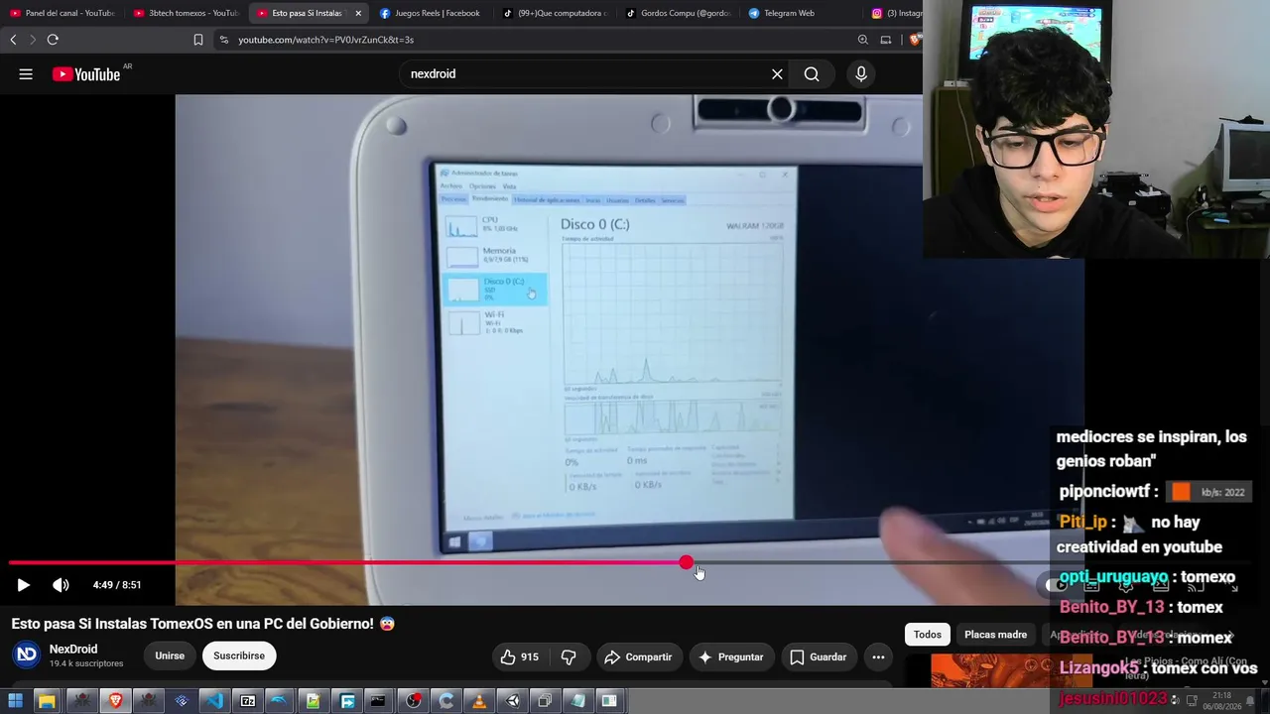Open the NexDroid channel avatar
The width and height of the screenshot is (1270, 714).
pos(27,654)
